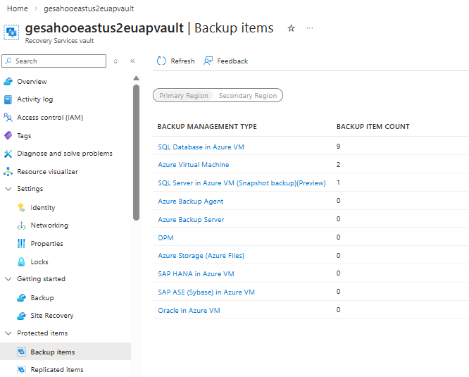
Task: Collapse the sidebar with double-chevron icon
Action: pyautogui.click(x=132, y=61)
